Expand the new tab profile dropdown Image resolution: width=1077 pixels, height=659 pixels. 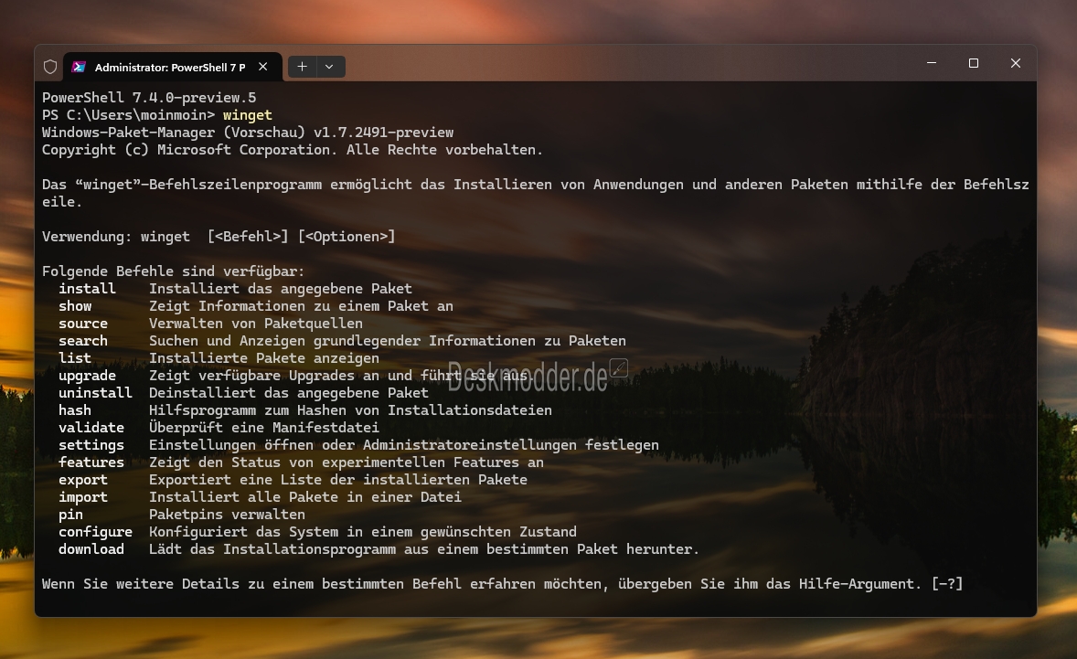click(330, 67)
